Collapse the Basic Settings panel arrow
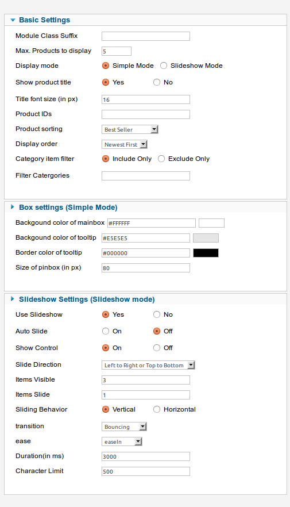This screenshot has width=290, height=507. point(13,20)
